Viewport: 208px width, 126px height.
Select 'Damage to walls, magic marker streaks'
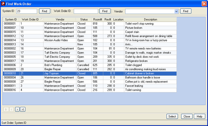click(x=90, y=53)
